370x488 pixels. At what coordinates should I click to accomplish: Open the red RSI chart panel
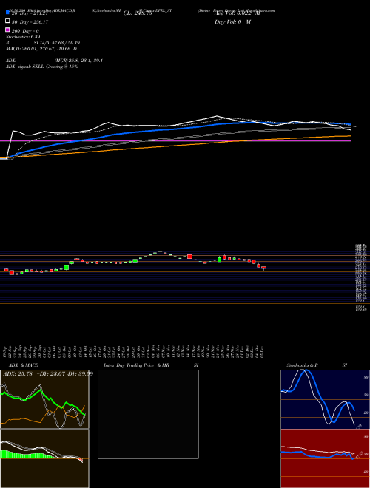pyautogui.click(x=325, y=458)
